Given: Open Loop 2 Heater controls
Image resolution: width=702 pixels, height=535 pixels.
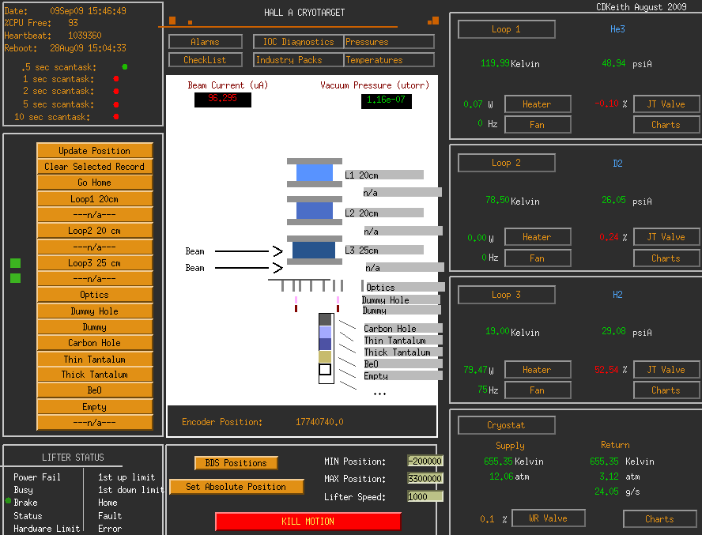Looking at the screenshot, I should point(538,237).
